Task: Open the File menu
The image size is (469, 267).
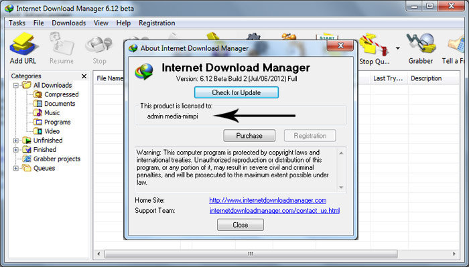Action: point(39,23)
